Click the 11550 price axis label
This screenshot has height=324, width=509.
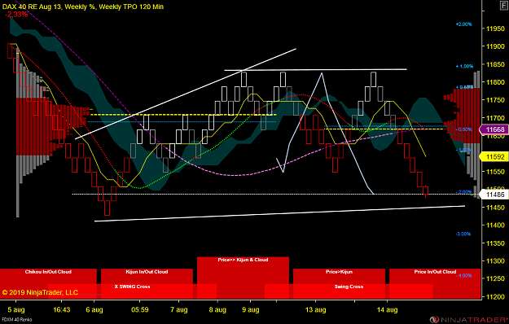click(495, 172)
